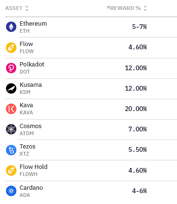Click the red Kava logo
This screenshot has width=177, height=204.
click(11, 109)
